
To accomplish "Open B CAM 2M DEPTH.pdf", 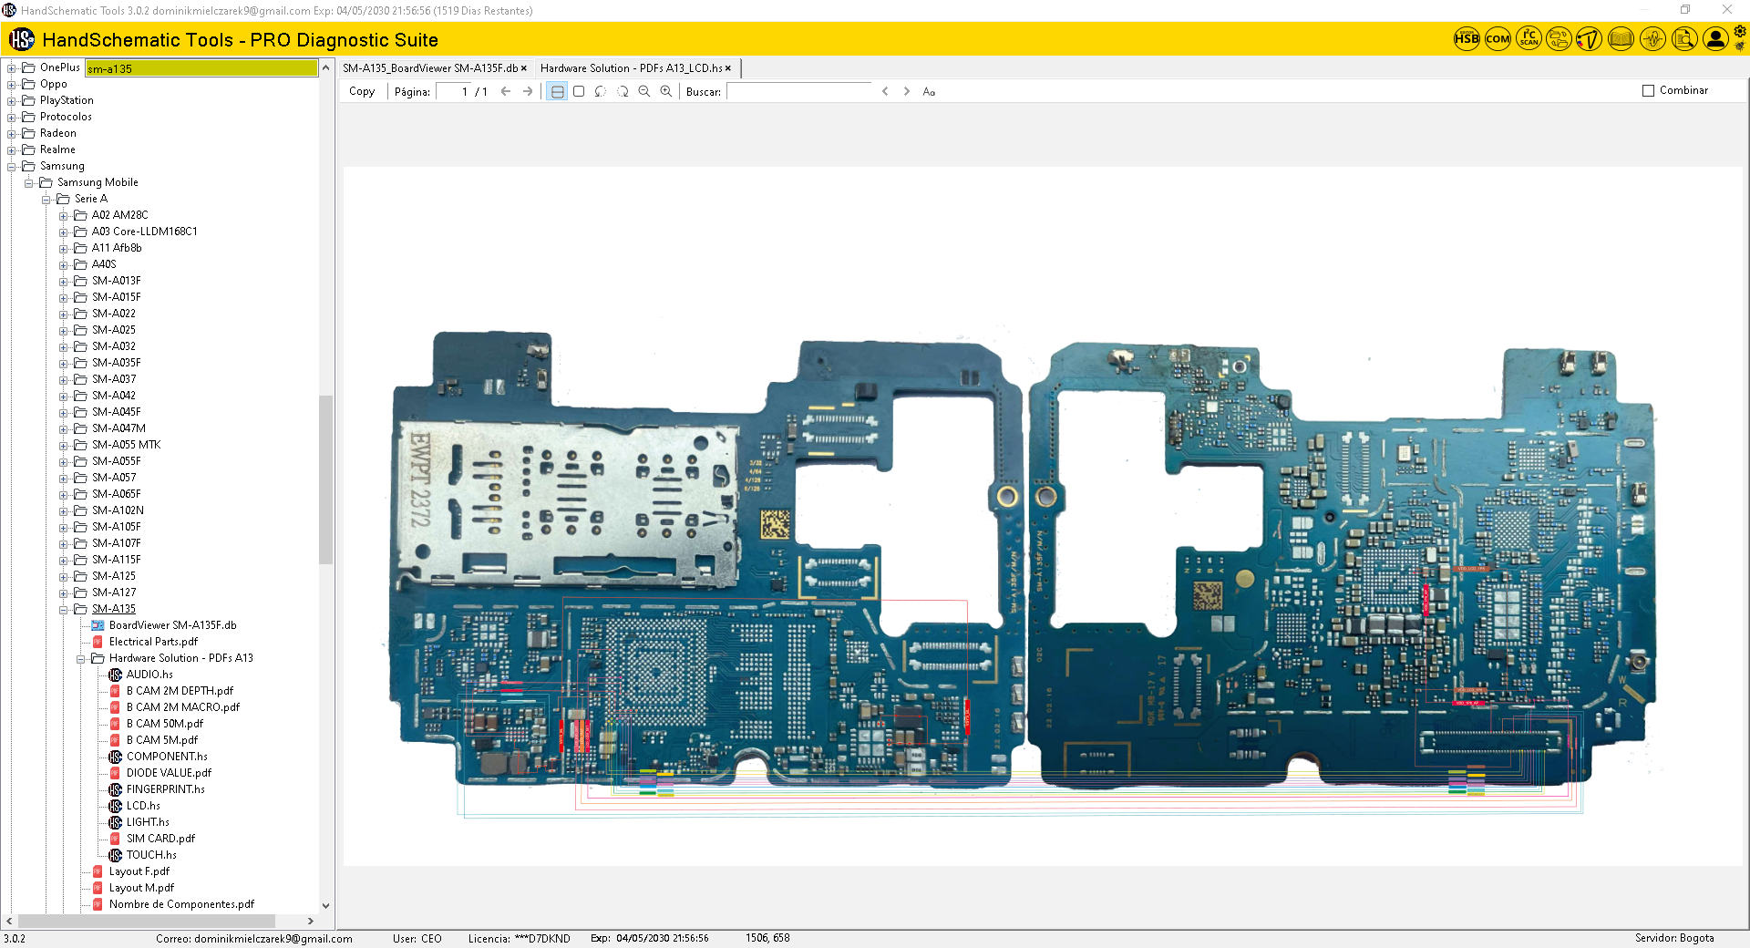I will coord(180,691).
